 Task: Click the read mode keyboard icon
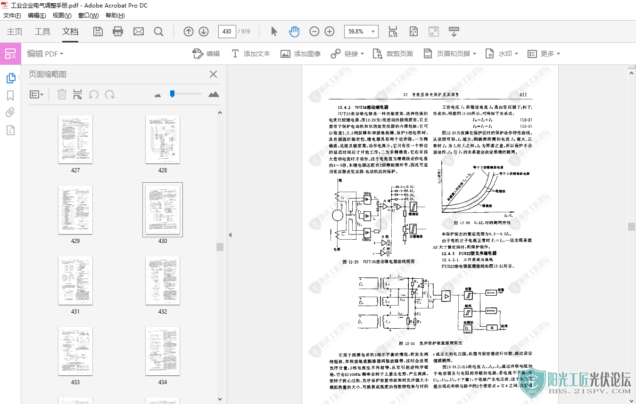[x=454, y=32]
